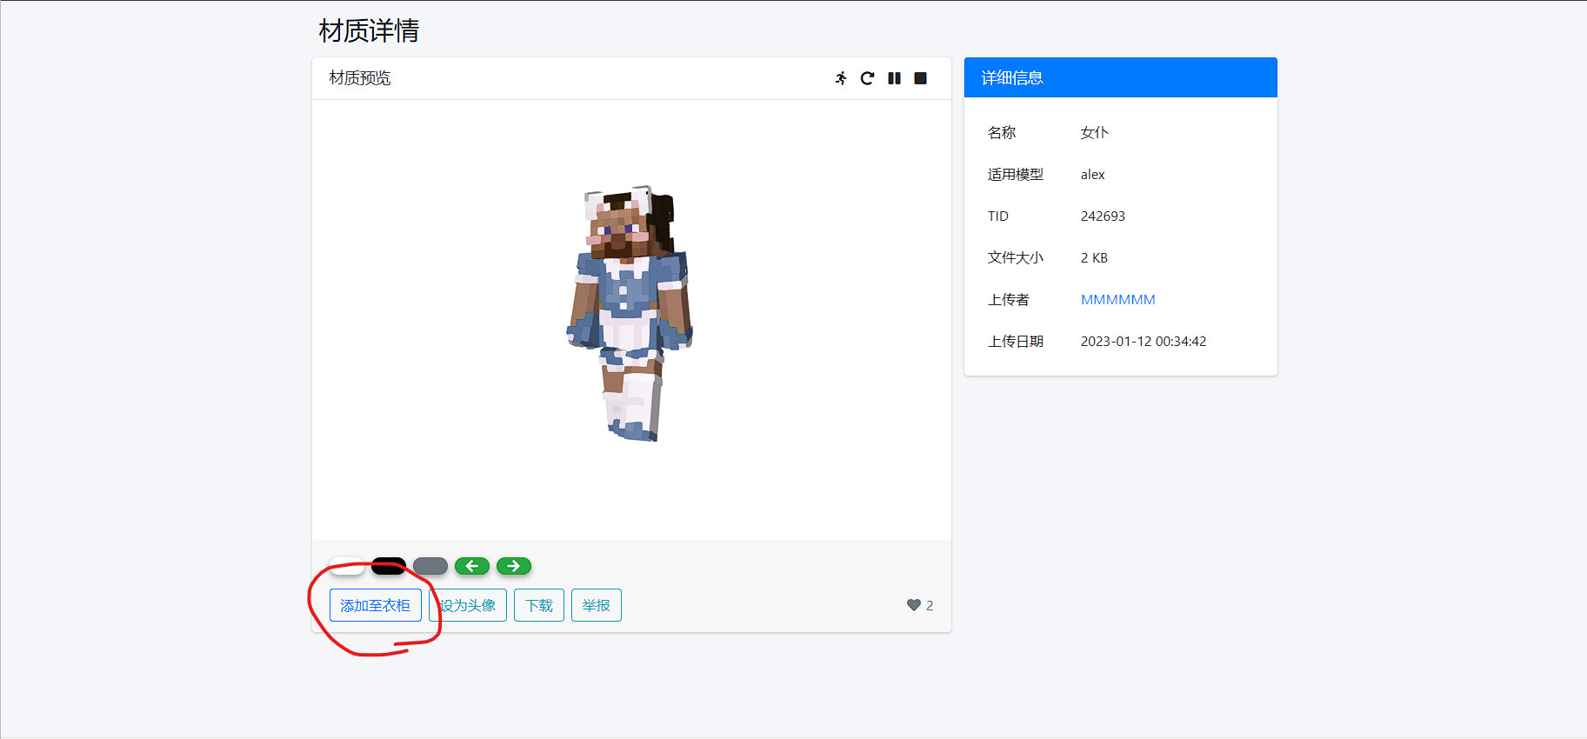Image resolution: width=1587 pixels, height=739 pixels.
Task: Click the 上传者 label
Action: tap(1009, 299)
